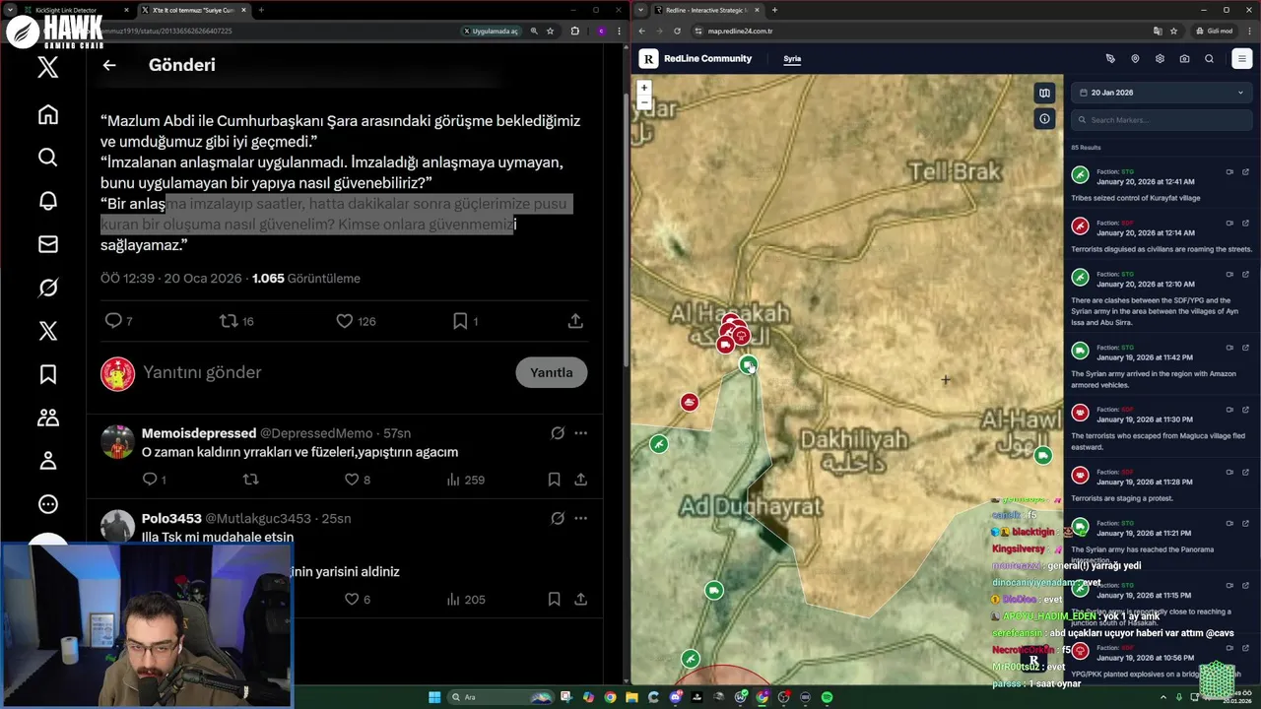This screenshot has width=1261, height=709.
Task: Click the Yanıtla reply button
Action: pos(552,372)
